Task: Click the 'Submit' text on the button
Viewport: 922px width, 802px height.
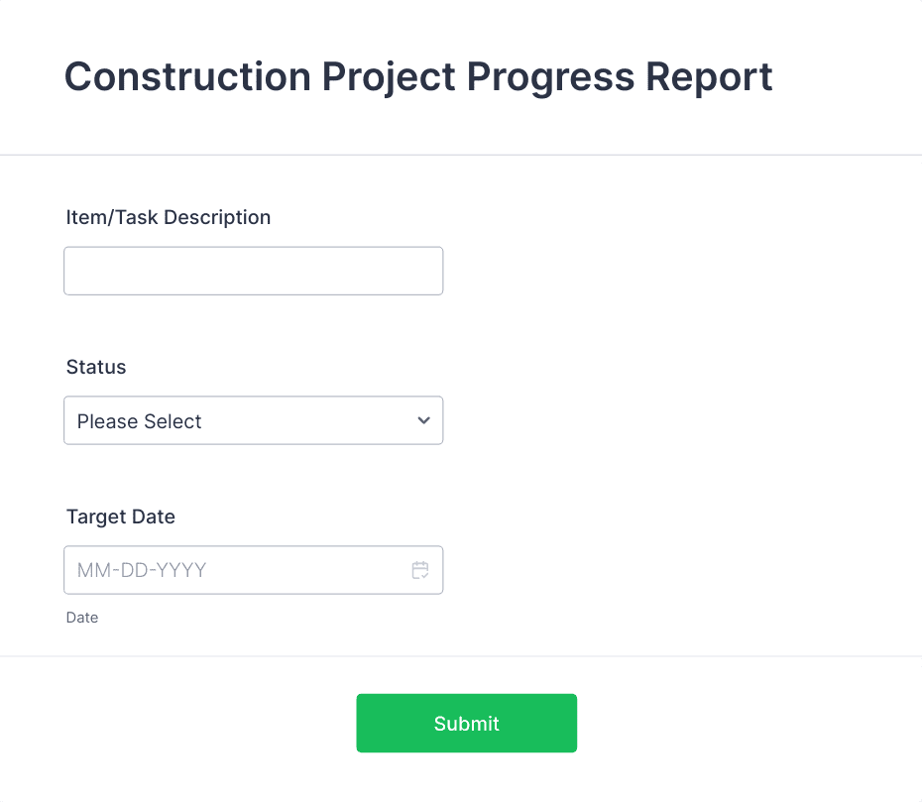Action: click(466, 724)
